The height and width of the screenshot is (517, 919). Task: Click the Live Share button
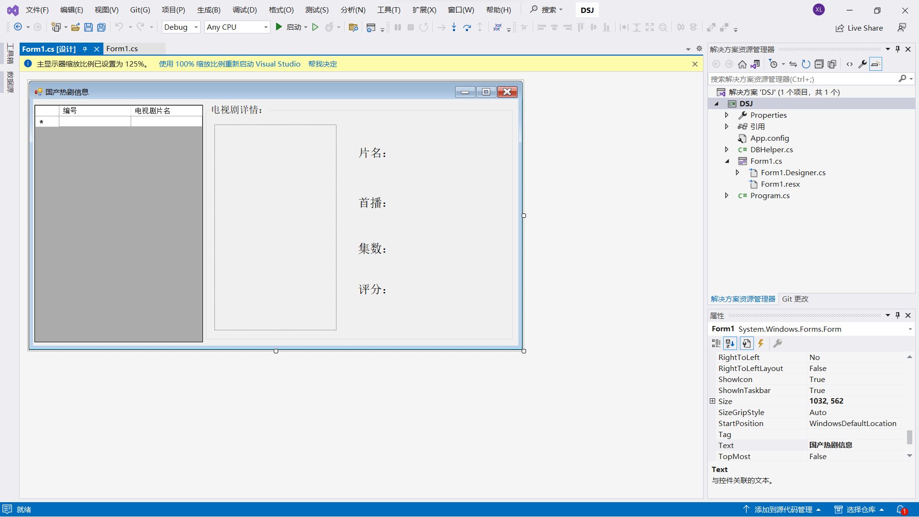pyautogui.click(x=859, y=28)
